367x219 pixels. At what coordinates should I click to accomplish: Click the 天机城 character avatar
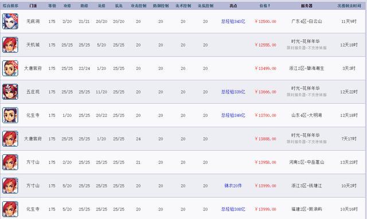tap(10, 45)
